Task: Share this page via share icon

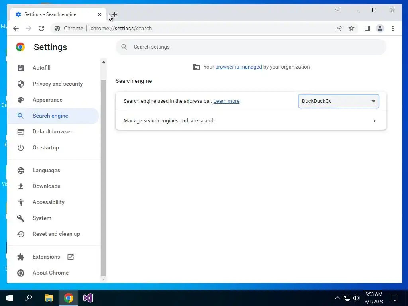Action: coord(339,28)
